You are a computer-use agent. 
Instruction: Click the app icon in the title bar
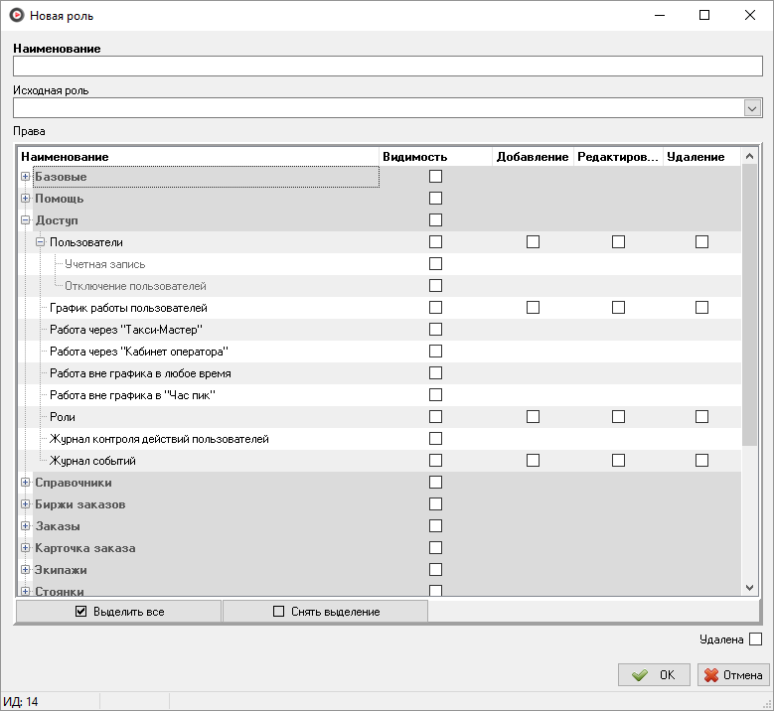click(x=15, y=16)
